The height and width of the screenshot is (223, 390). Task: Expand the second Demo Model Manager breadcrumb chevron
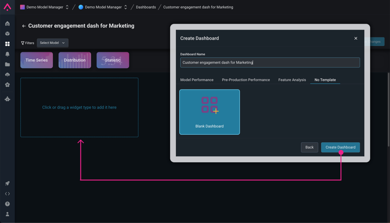click(125, 7)
